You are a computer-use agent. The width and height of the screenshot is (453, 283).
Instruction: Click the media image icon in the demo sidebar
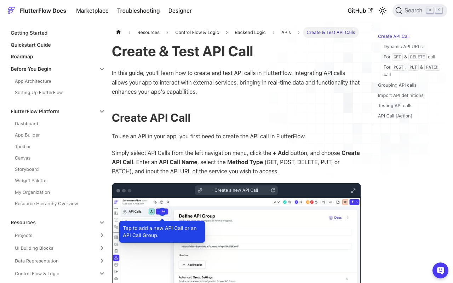tap(116, 265)
